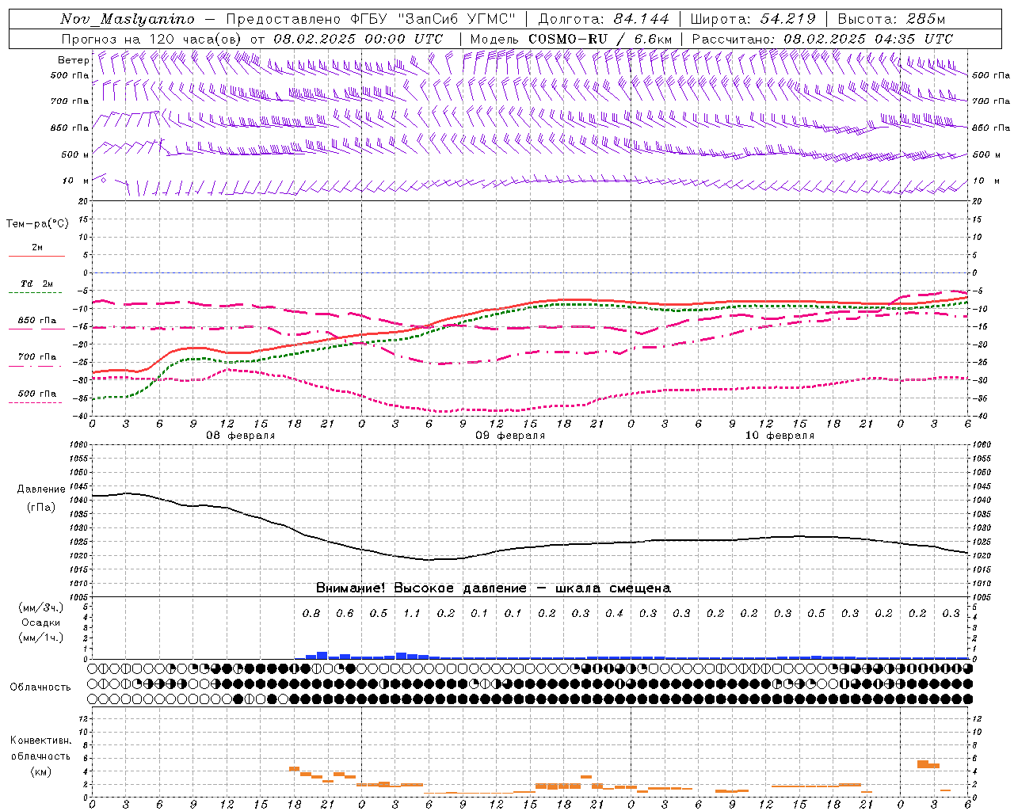The height and width of the screenshot is (811, 1014).
Task: Click the 10 февраля date label
Action: 780,436
